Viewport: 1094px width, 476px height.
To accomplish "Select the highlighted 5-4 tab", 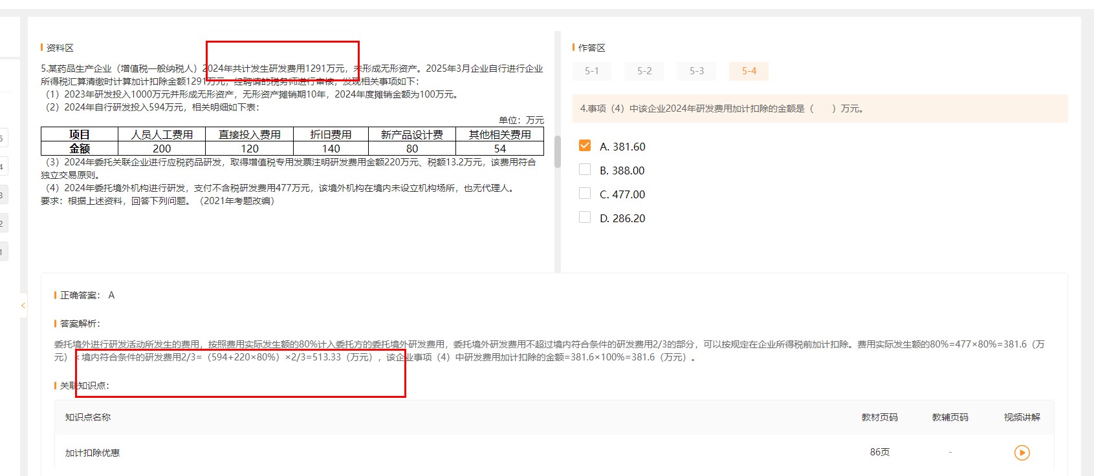I will tap(749, 71).
